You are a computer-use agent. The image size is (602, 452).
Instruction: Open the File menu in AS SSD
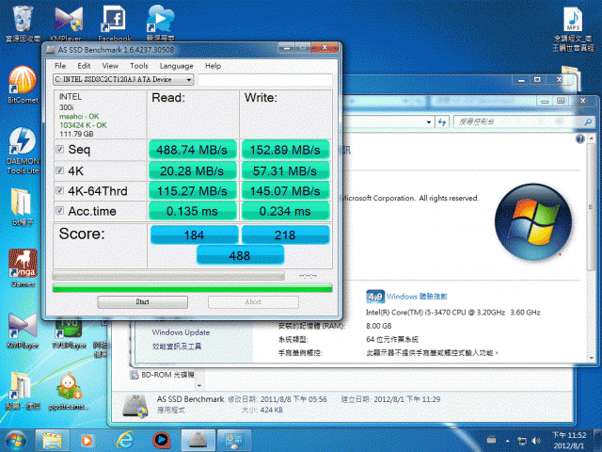tap(60, 66)
